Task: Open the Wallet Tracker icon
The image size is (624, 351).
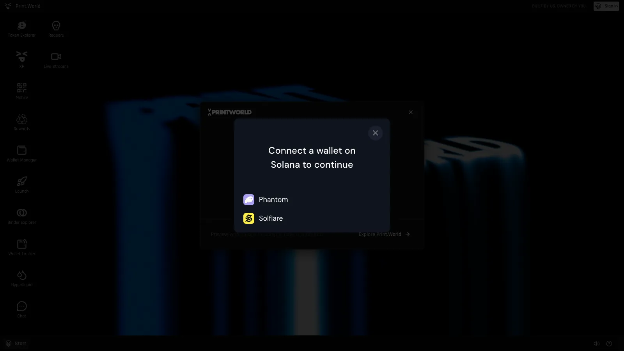Action: 22,247
